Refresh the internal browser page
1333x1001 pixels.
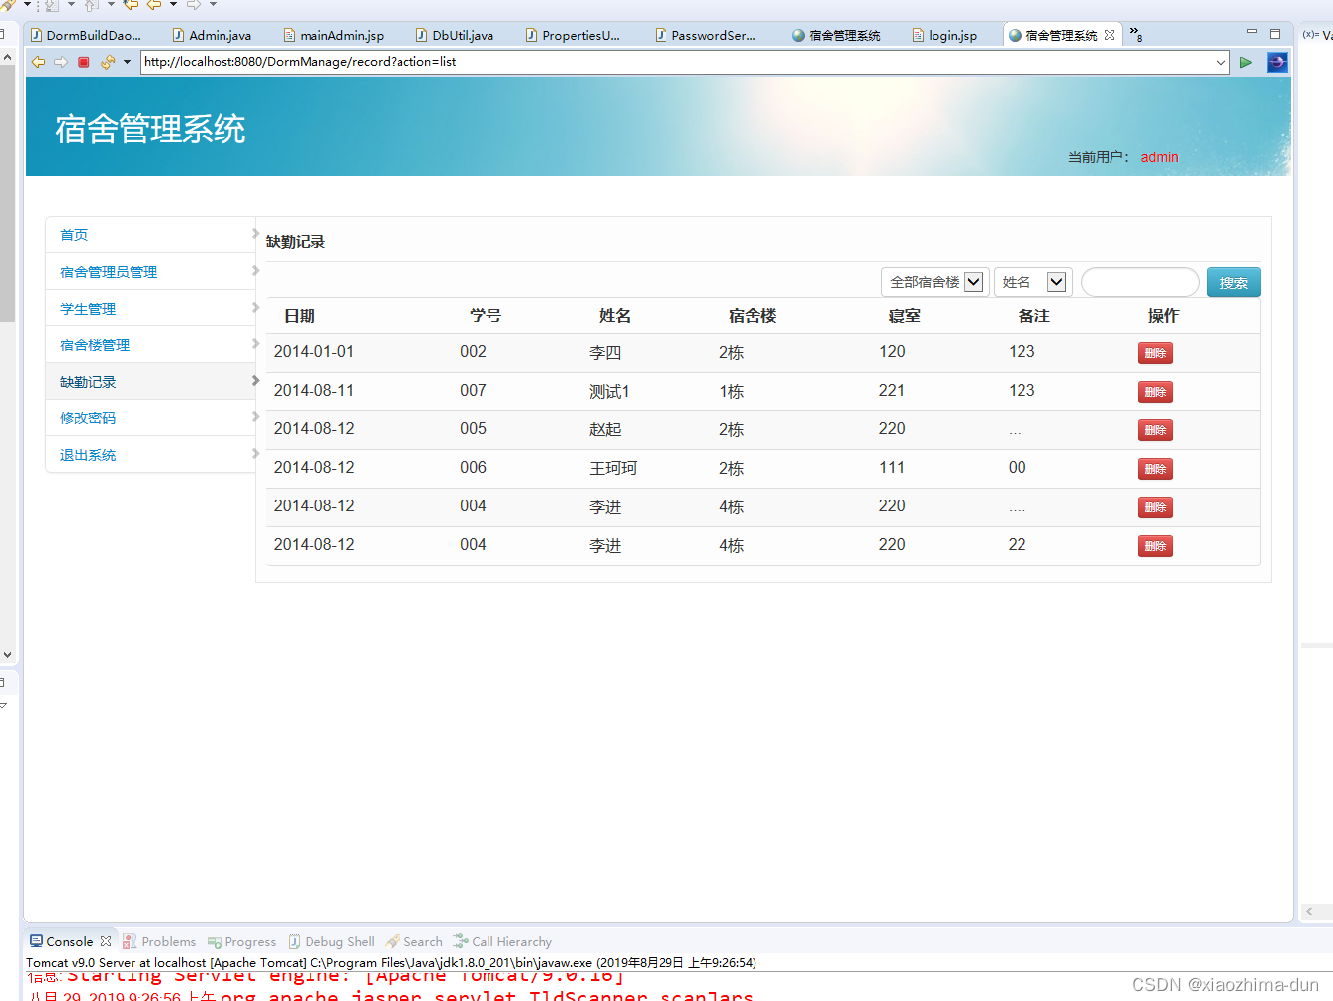tap(107, 62)
